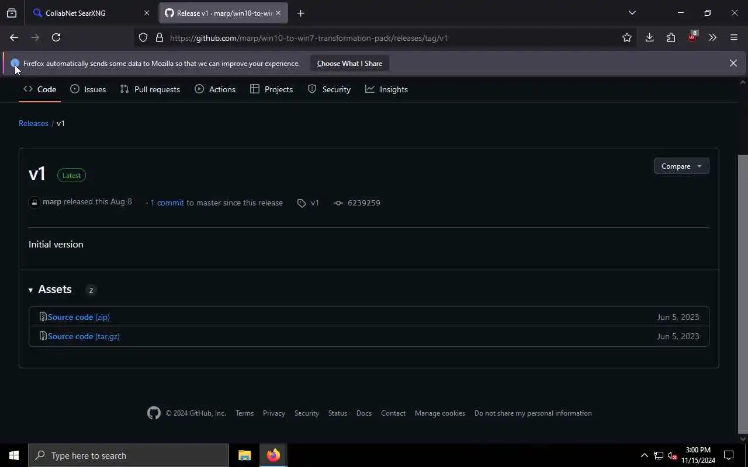The image size is (748, 467).
Task: Open the notification center icon
Action: (x=729, y=455)
